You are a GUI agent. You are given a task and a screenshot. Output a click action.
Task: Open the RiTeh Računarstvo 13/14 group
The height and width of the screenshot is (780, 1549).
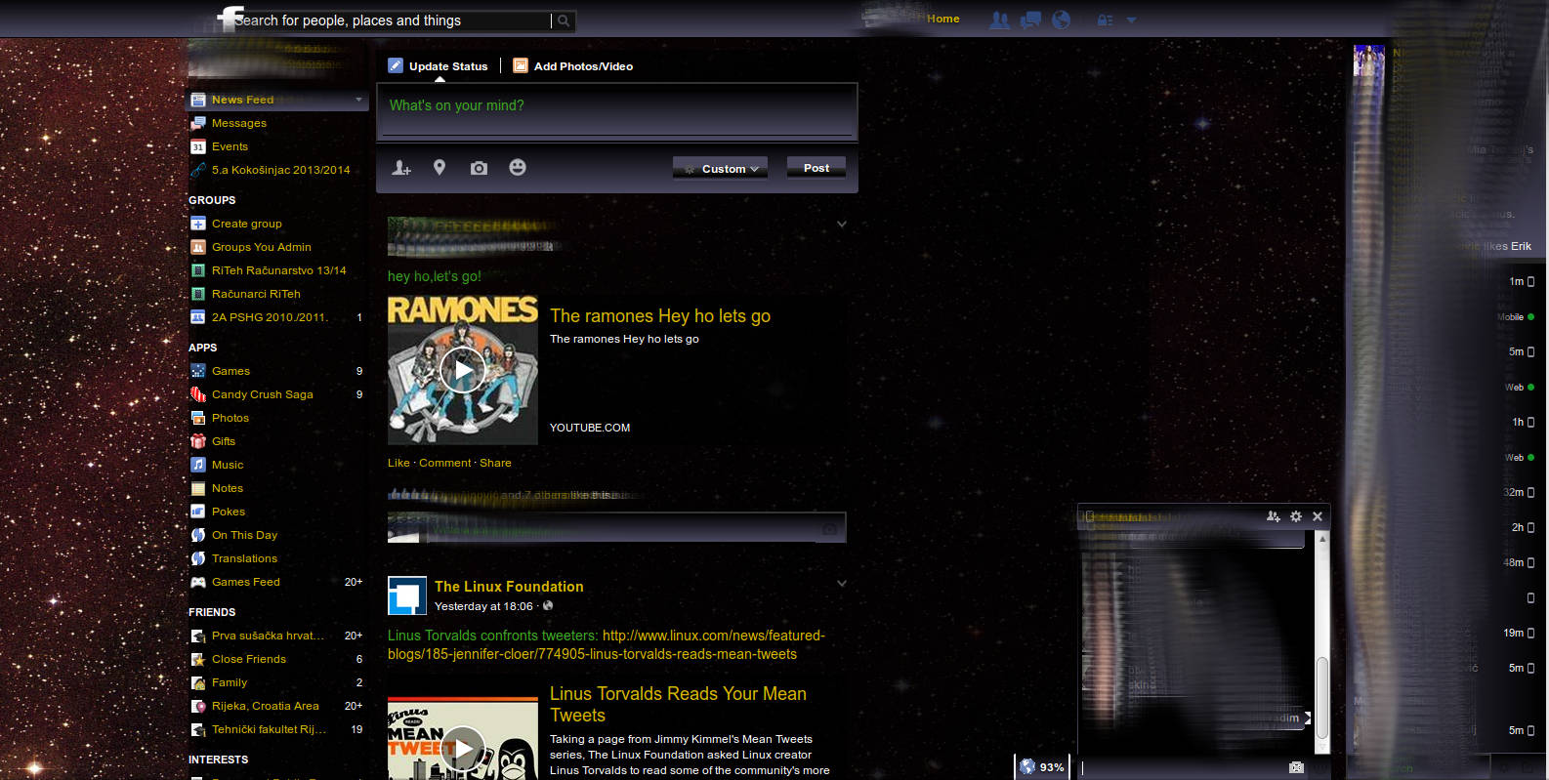point(277,270)
